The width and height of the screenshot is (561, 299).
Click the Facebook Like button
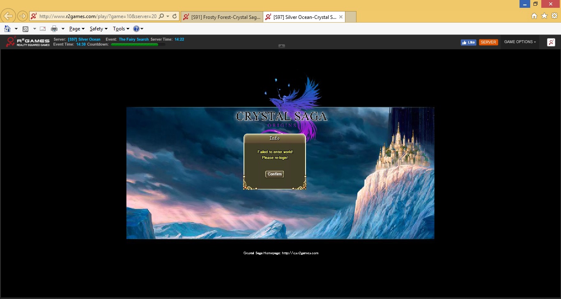[x=468, y=42]
